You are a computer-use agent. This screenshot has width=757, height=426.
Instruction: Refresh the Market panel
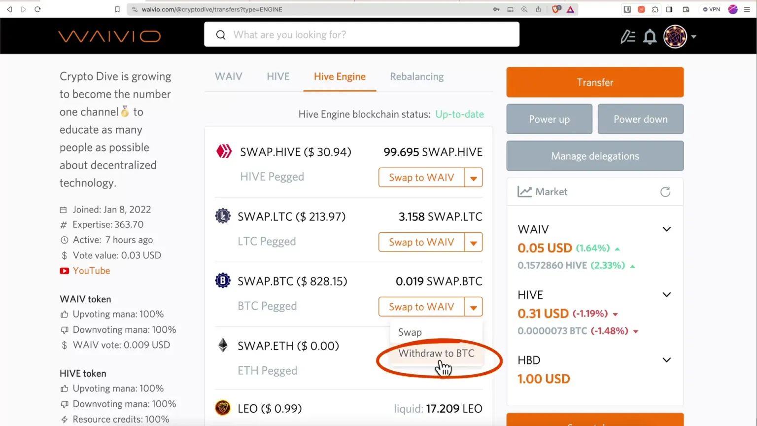(665, 192)
